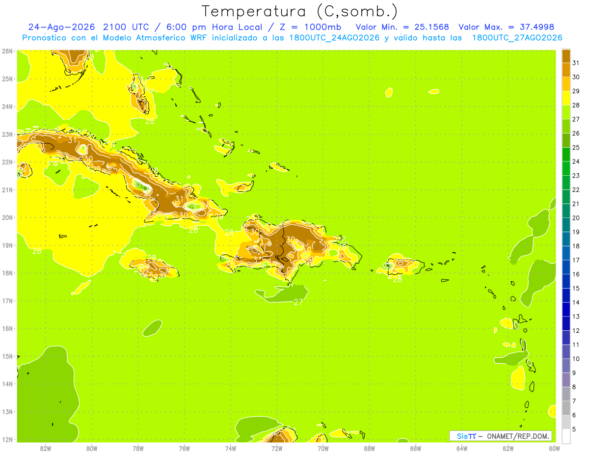
Task: Click the legend value label 18
Action: point(576,246)
